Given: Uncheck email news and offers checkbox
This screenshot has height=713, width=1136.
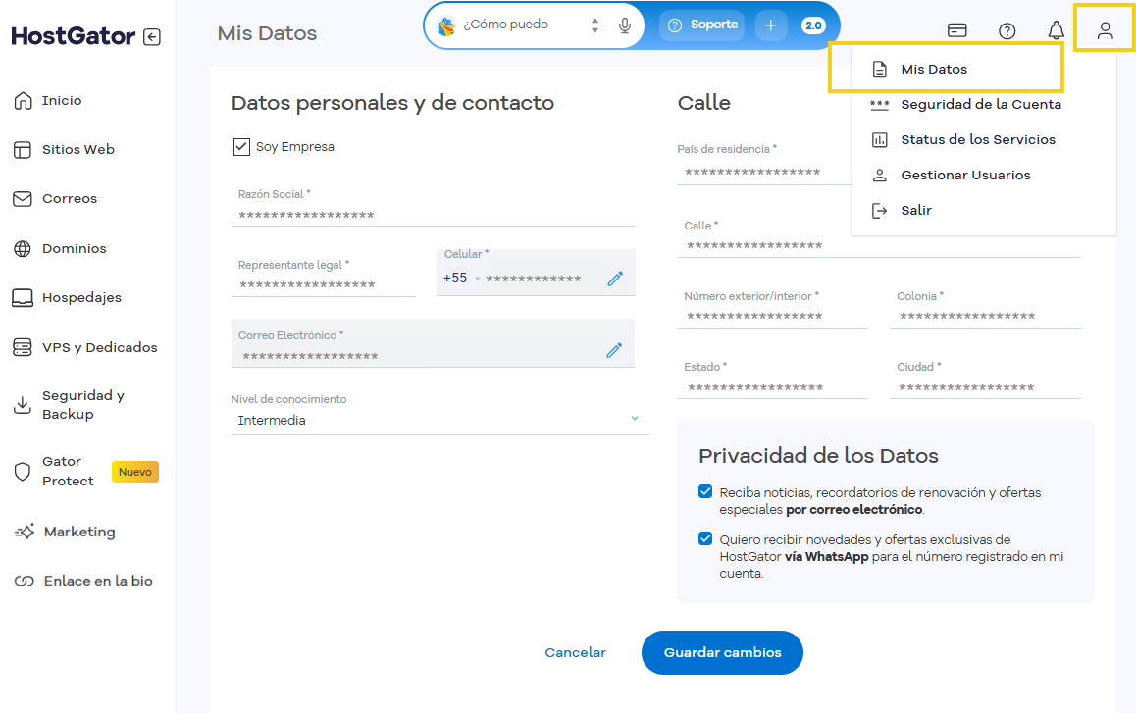Looking at the screenshot, I should (705, 492).
